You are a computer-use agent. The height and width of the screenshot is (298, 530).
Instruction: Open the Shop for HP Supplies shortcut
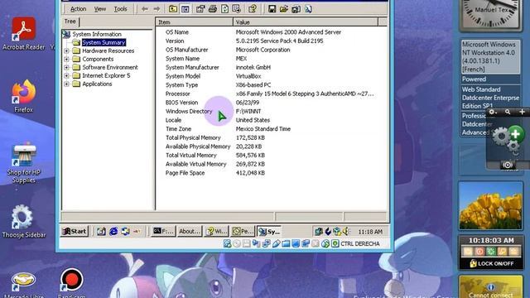click(x=24, y=163)
